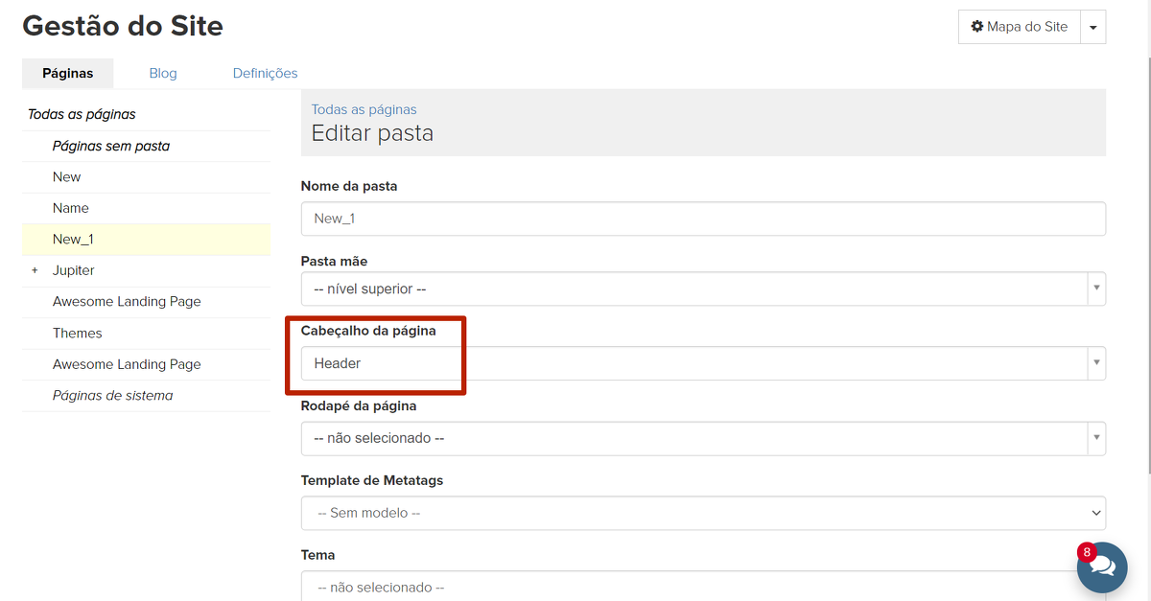Select the New_1 folder in sidebar
This screenshot has height=601, width=1151.
pyautogui.click(x=73, y=239)
